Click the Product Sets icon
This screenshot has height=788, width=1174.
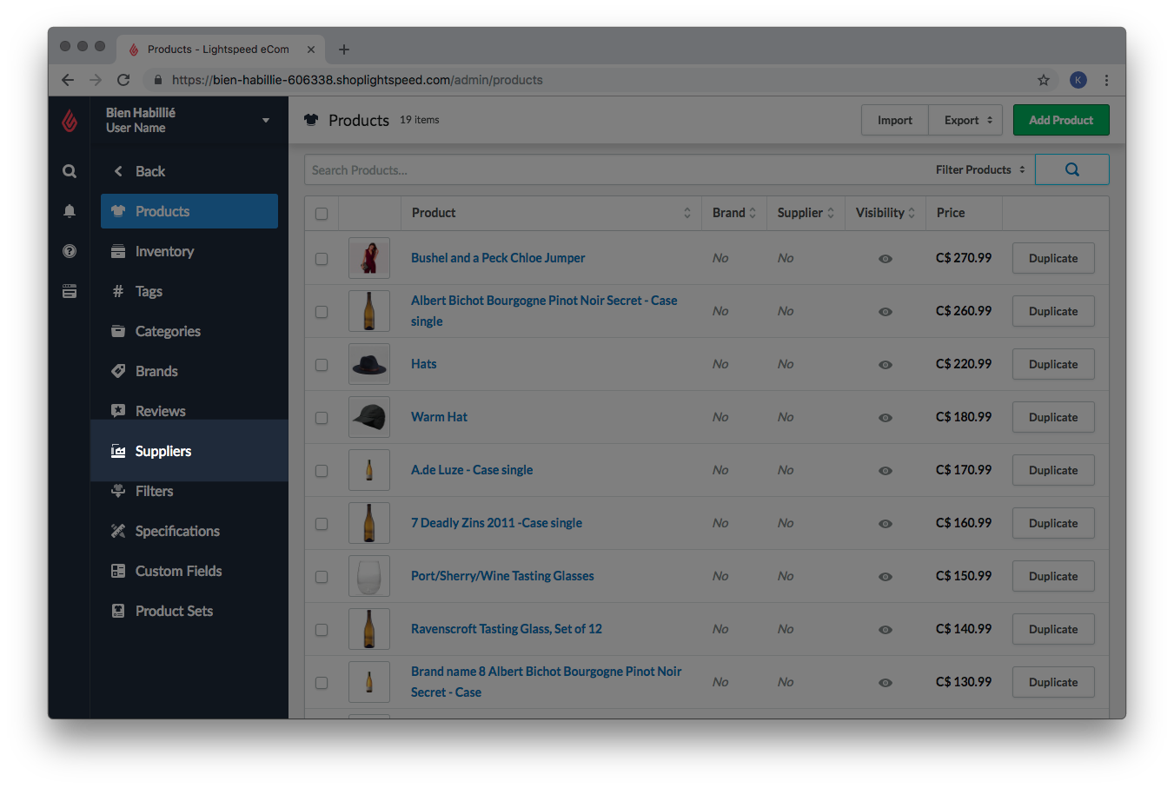(118, 611)
